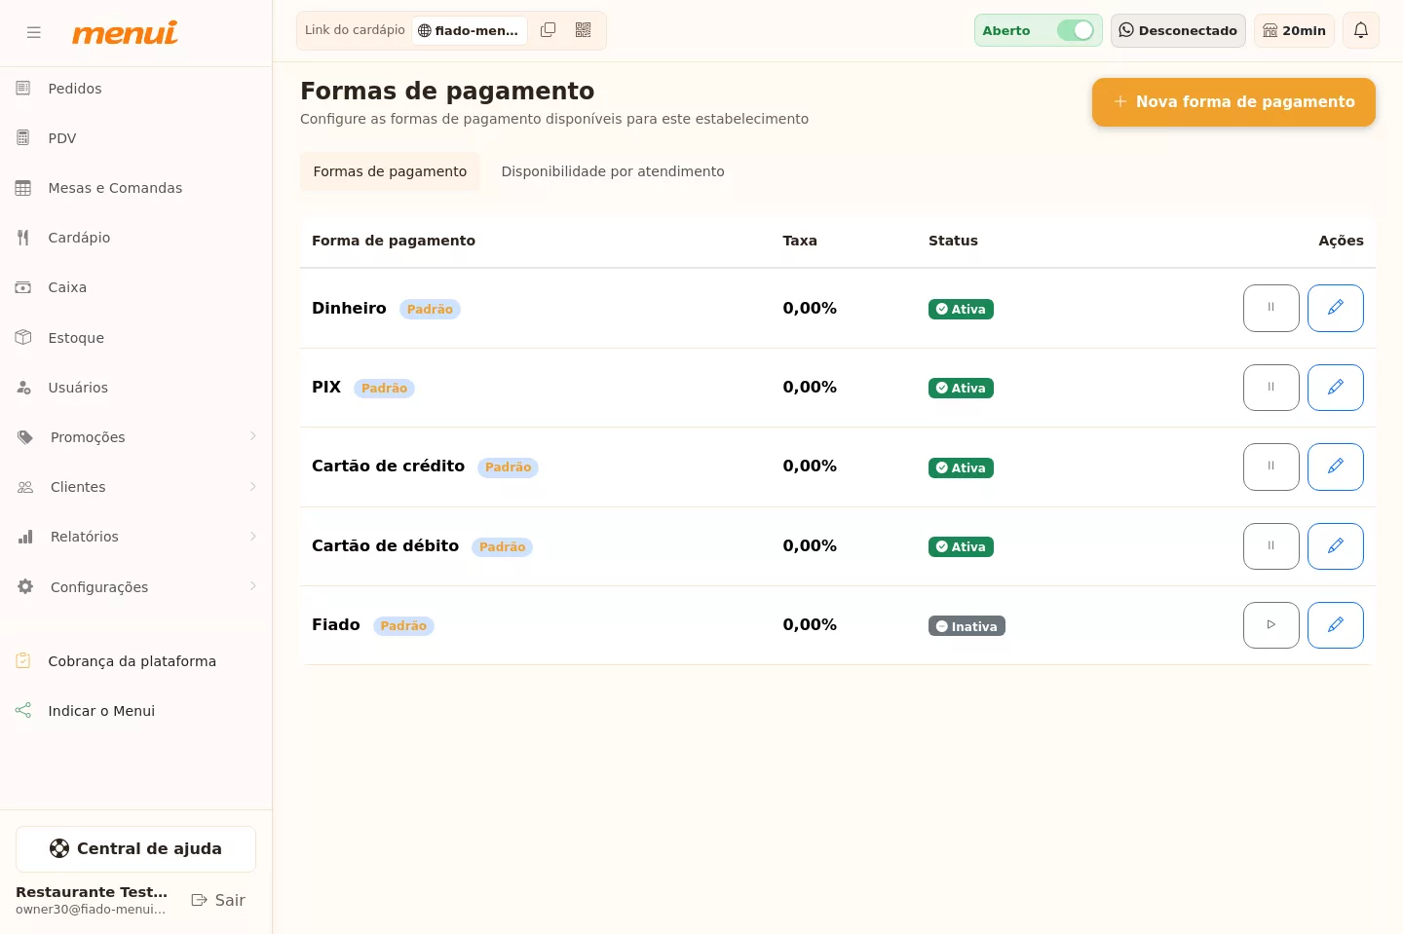
Task: Click the Ativa badge in Dinheiro row
Action: [961, 309]
